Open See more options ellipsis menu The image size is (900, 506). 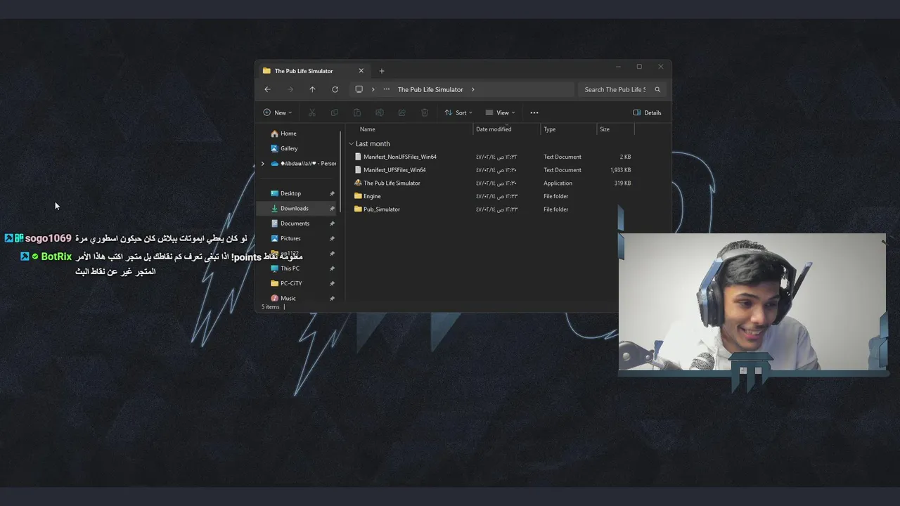pos(534,112)
